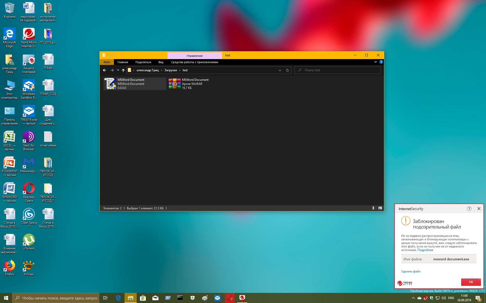Click the Удалить файл link
This screenshot has width=486, height=303.
411,271
